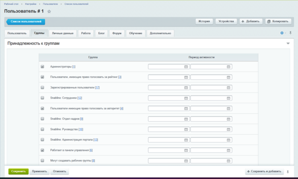This screenshot has width=298, height=179.
Task: Collapse the Принадлежность к группам section
Action: [x=288, y=43]
